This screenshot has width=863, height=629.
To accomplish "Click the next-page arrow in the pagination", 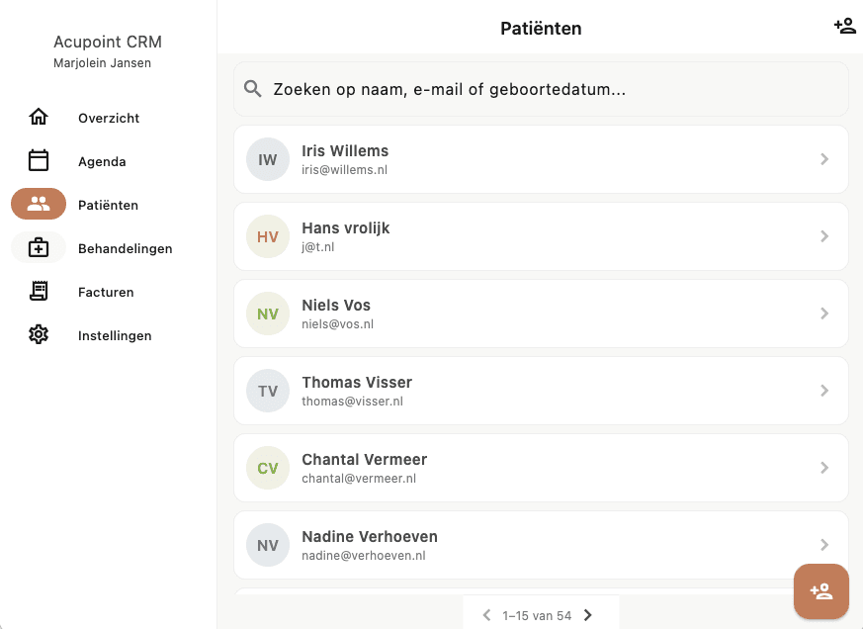I will (x=587, y=614).
